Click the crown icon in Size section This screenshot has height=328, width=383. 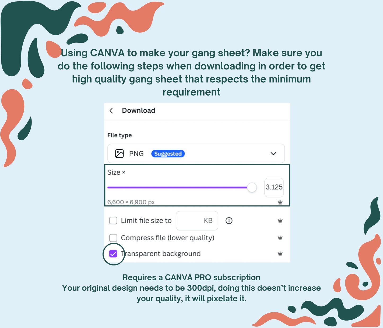coord(280,202)
